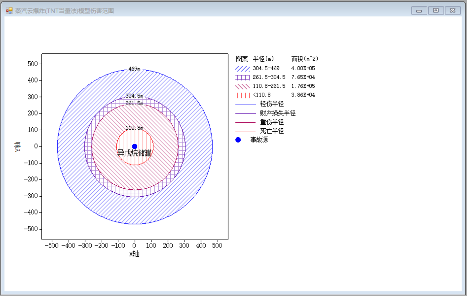467x296 pixels.
Task: Click the 事故源 legend text
Action: [259, 140]
